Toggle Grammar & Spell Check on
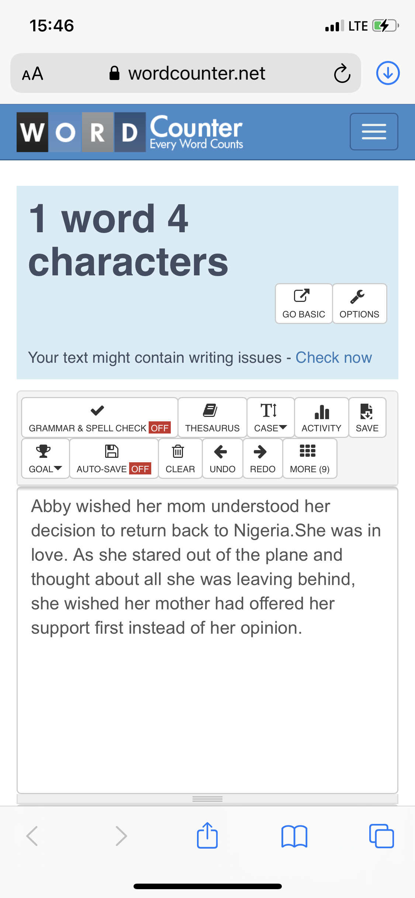This screenshot has width=415, height=898. [x=100, y=418]
